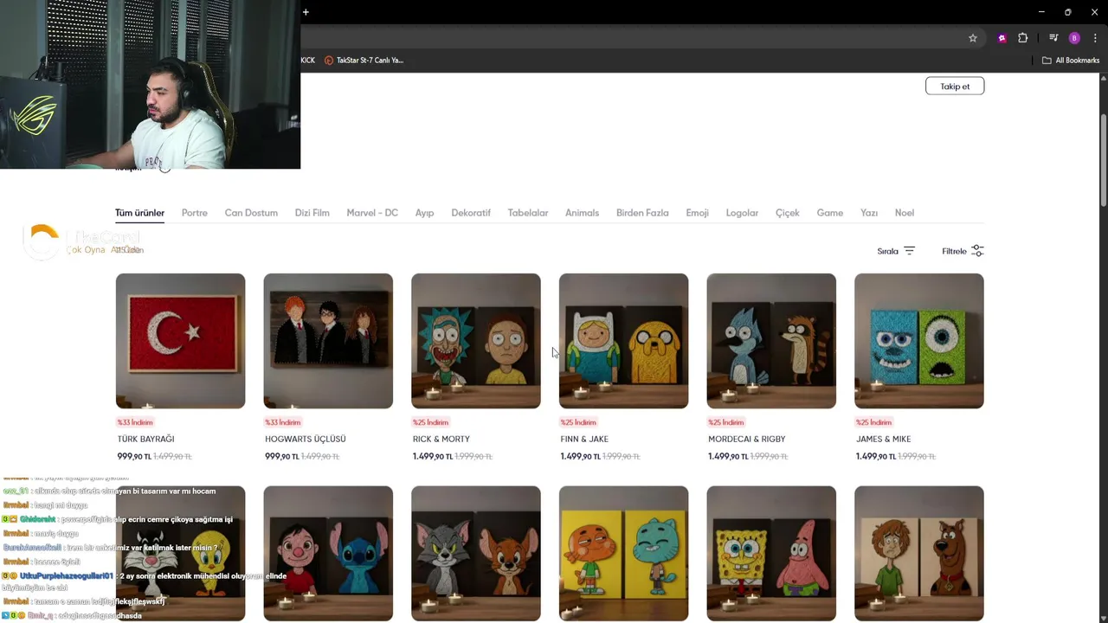Click the page vertical scrollbar

[x=1103, y=160]
